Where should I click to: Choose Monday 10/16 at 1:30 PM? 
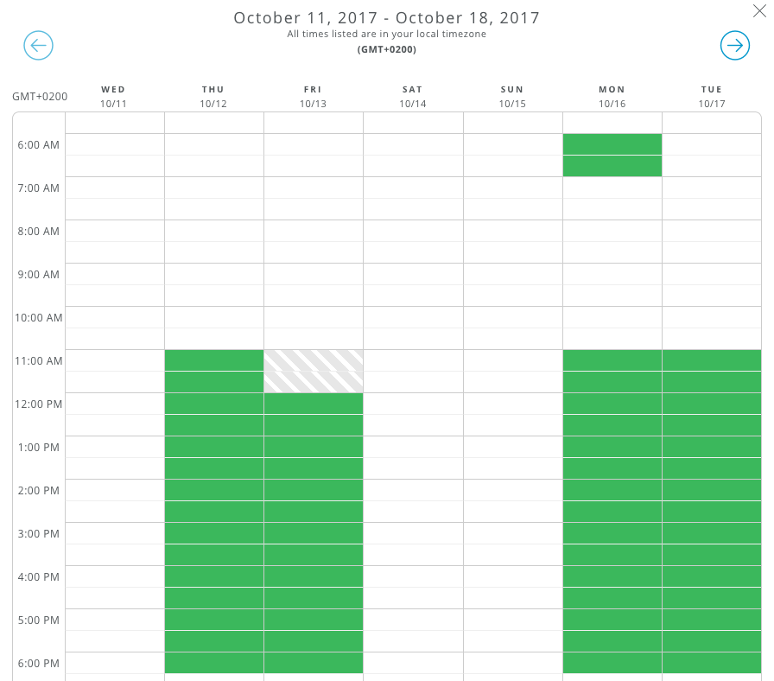612,468
